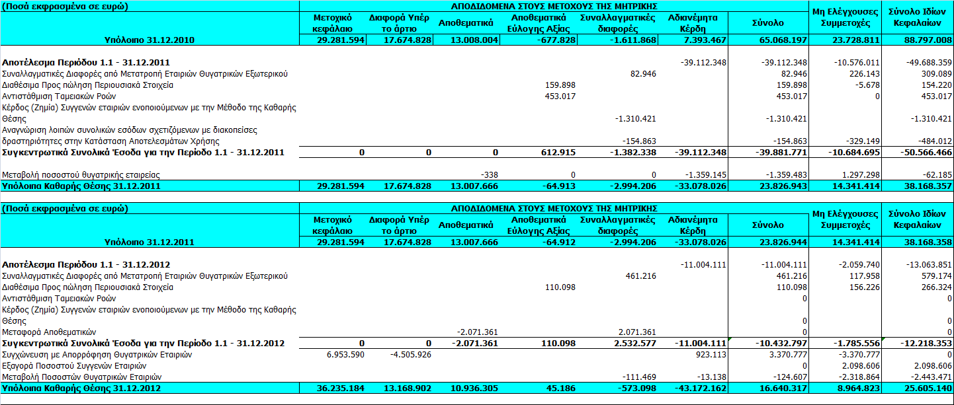This screenshot has height=405, width=954.
Task: Select the cell showing 13.008.004
Action: 474,40
